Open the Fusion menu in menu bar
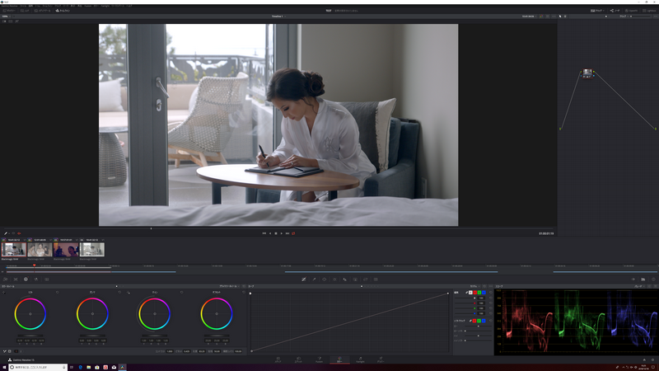The image size is (659, 371). [88, 6]
